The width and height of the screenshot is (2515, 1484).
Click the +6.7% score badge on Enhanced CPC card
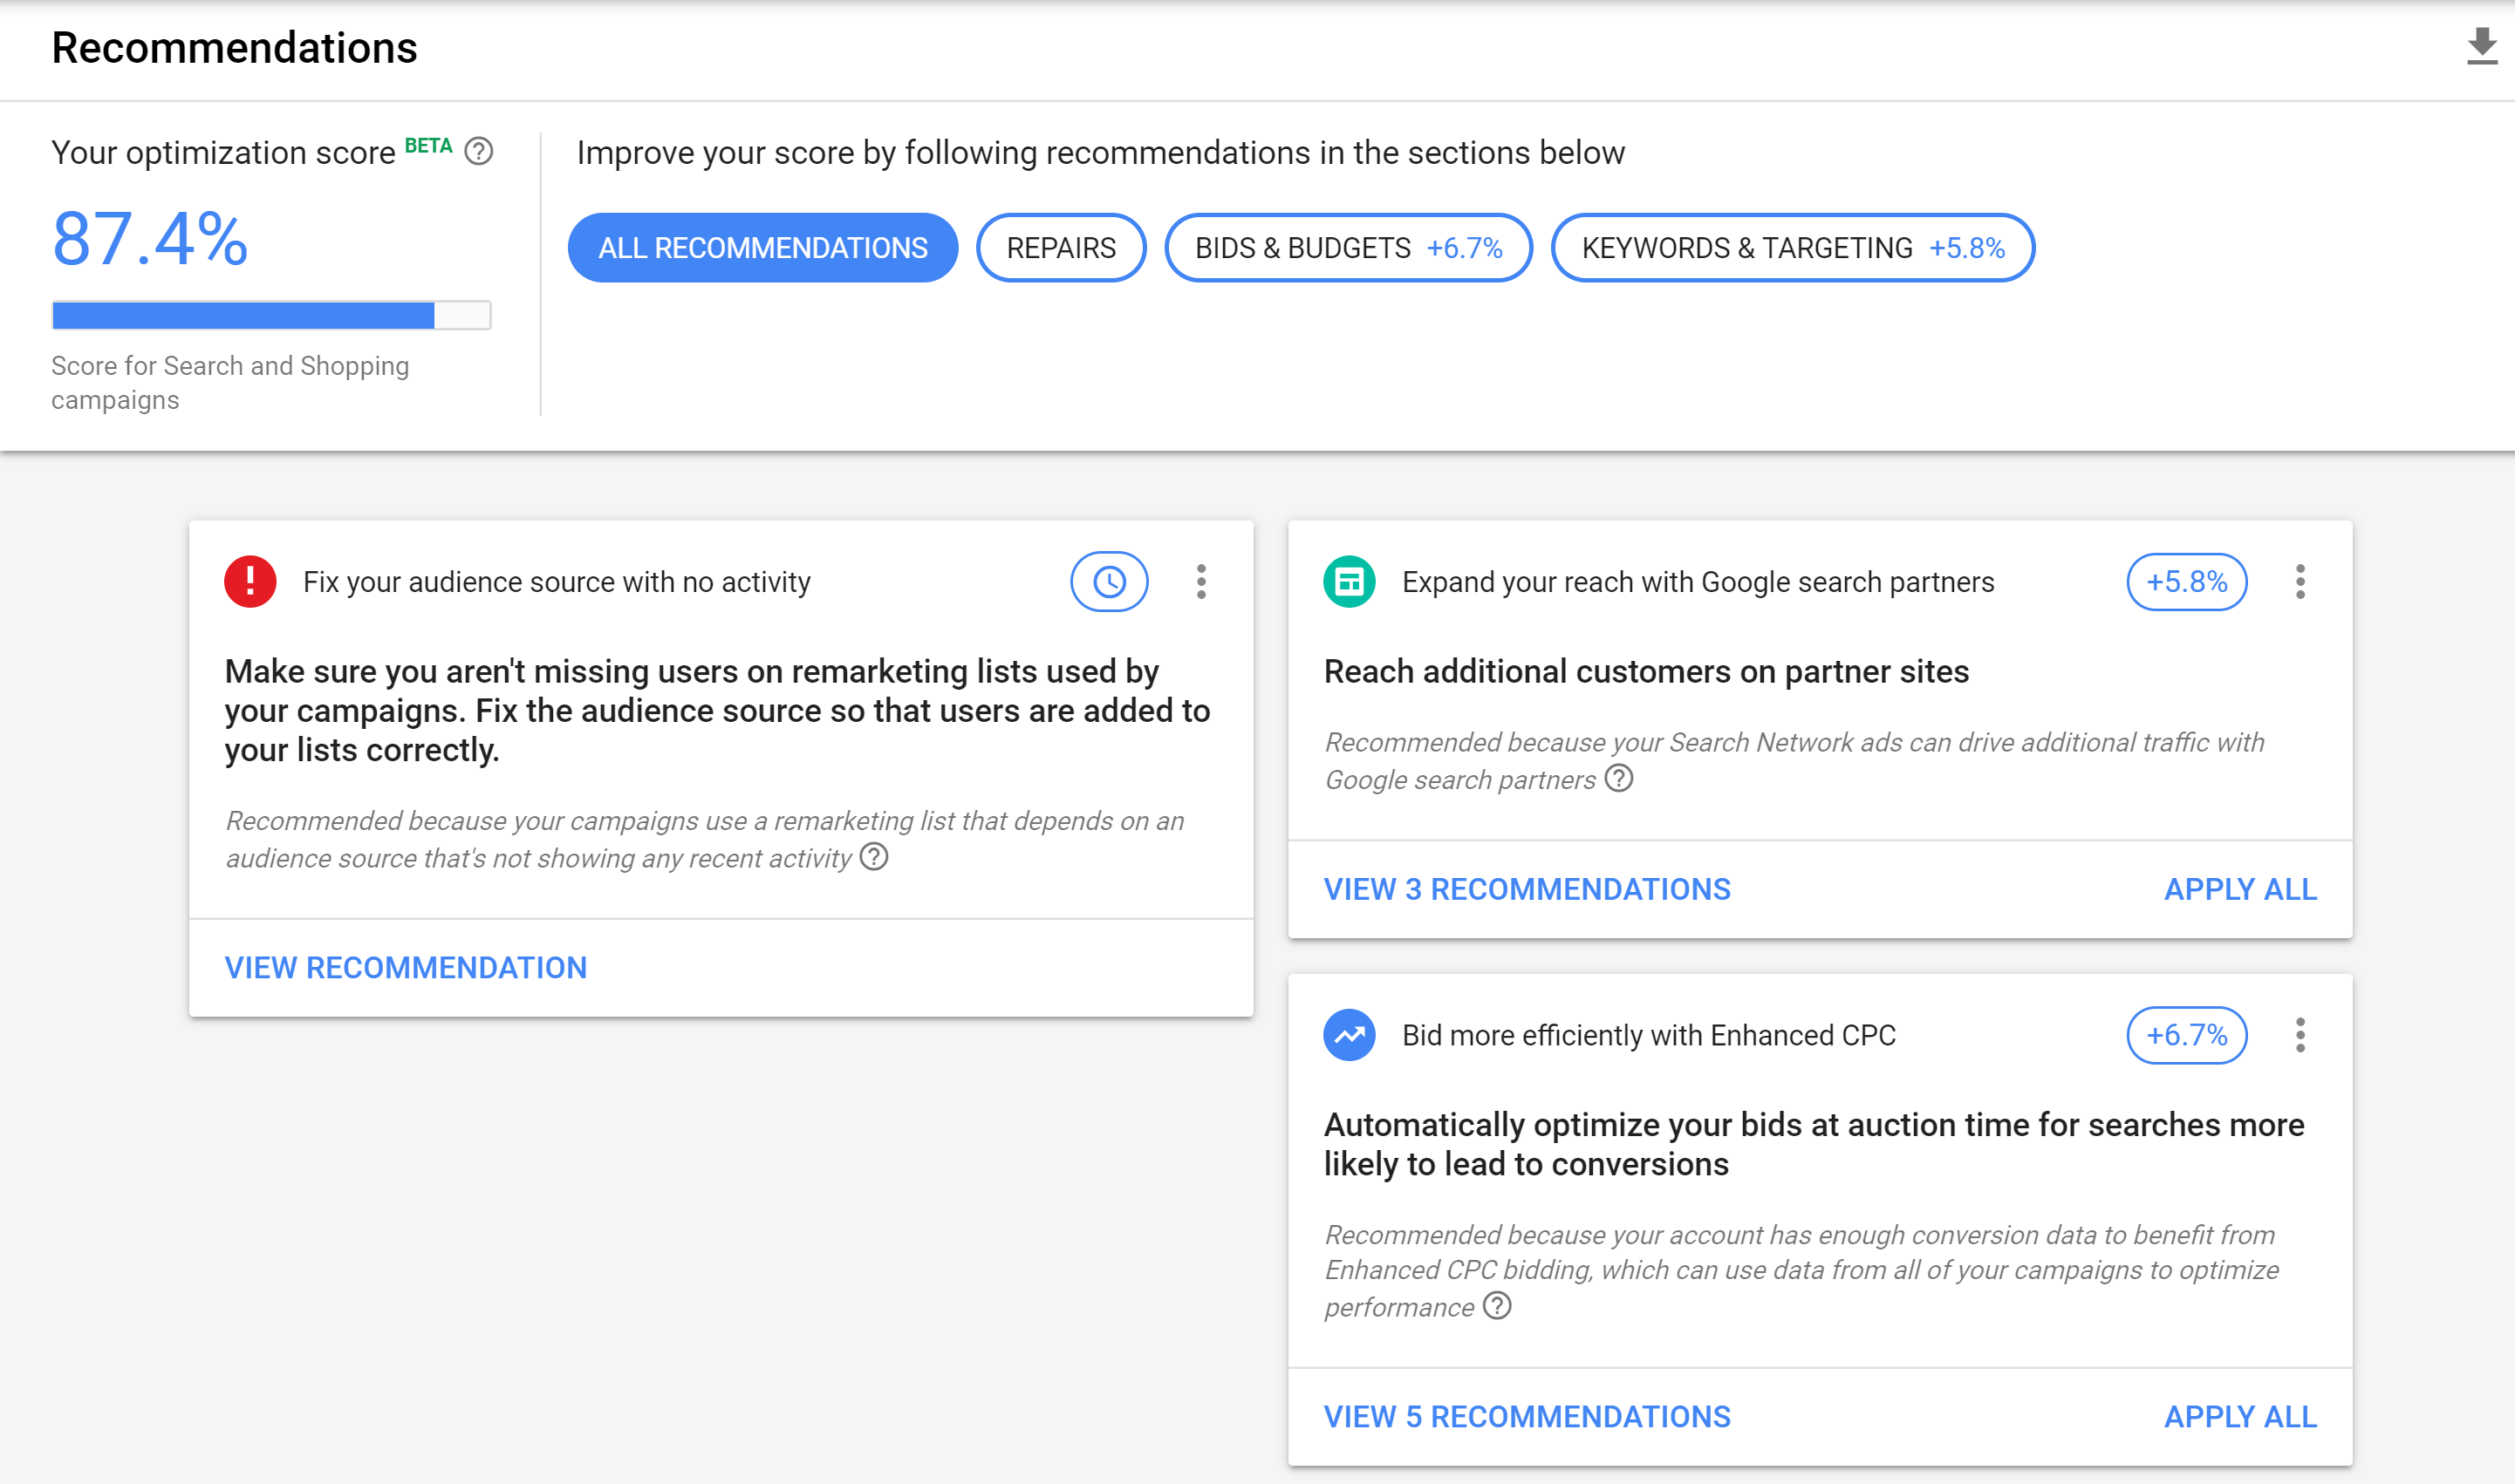click(x=2186, y=1035)
